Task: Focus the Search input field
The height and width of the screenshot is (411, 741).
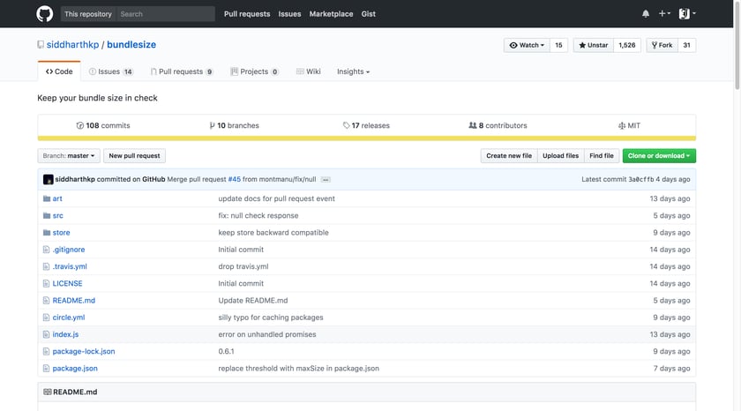Action: click(166, 14)
